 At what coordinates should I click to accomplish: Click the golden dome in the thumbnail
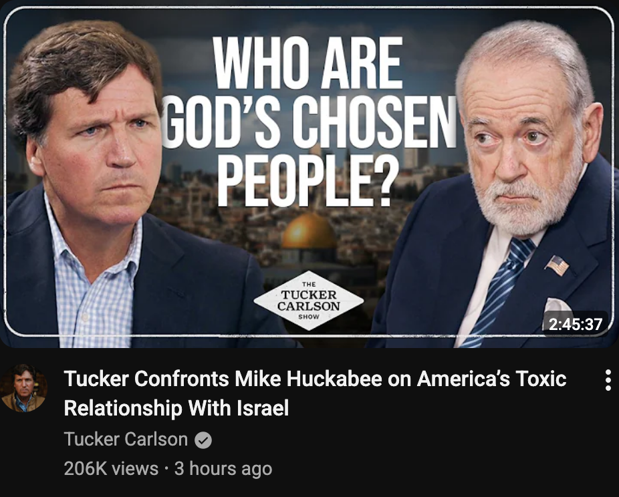[309, 232]
